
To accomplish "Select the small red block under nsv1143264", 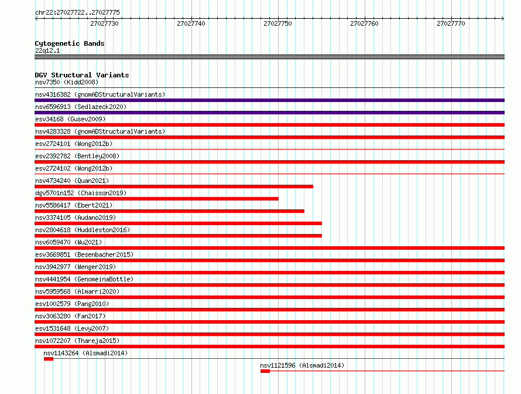I will tap(49, 359).
